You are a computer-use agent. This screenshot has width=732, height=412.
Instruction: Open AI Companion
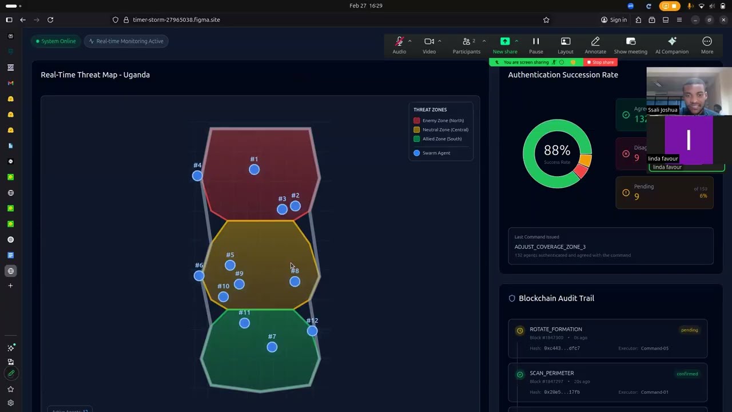tap(672, 45)
